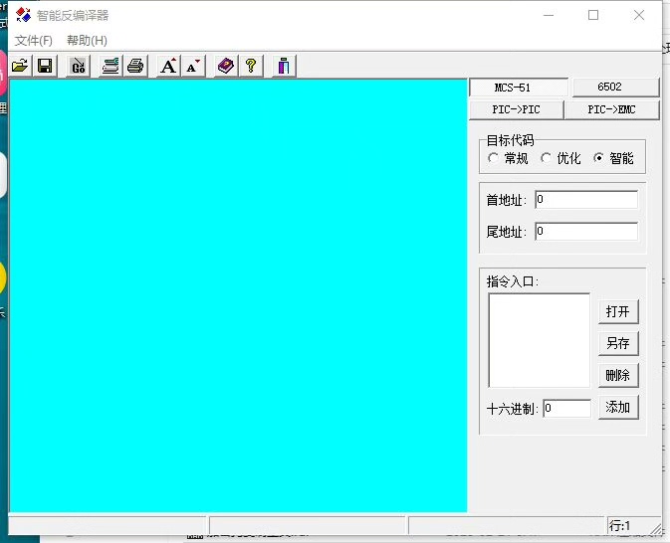
Task: Minimize the 智能反编译器 window
Action: click(x=549, y=15)
